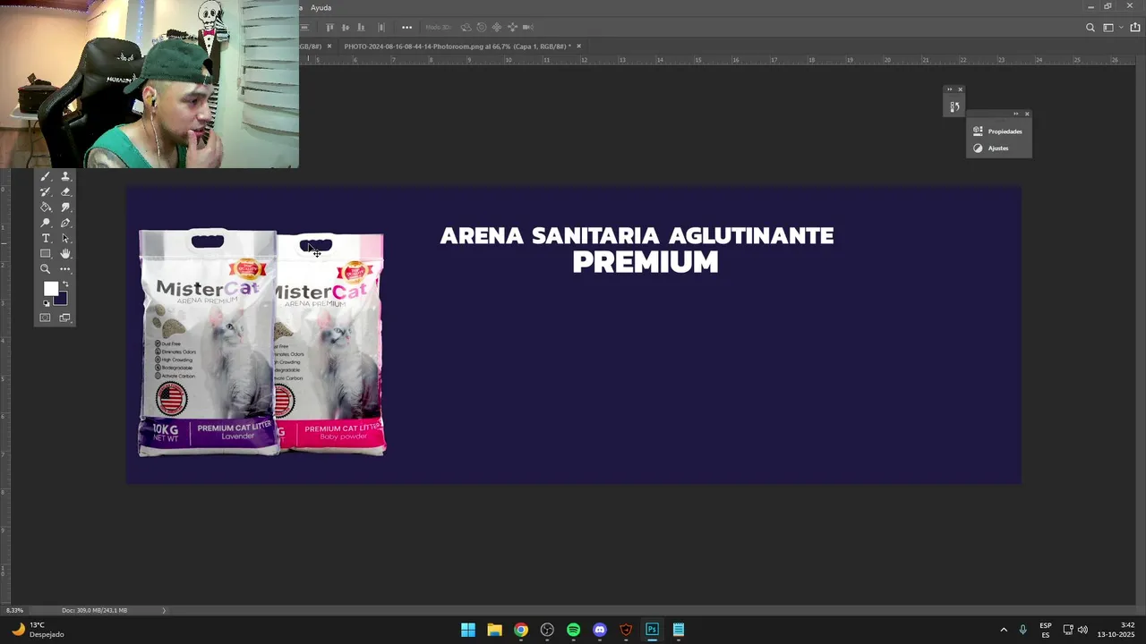The width and height of the screenshot is (1146, 644).
Task: Open the Edit Toolbar three-dots button
Action: (65, 268)
